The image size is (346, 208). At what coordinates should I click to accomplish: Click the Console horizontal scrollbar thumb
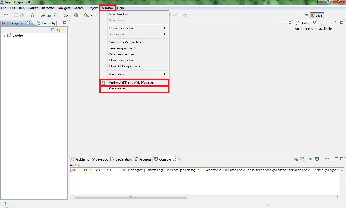coord(131,197)
